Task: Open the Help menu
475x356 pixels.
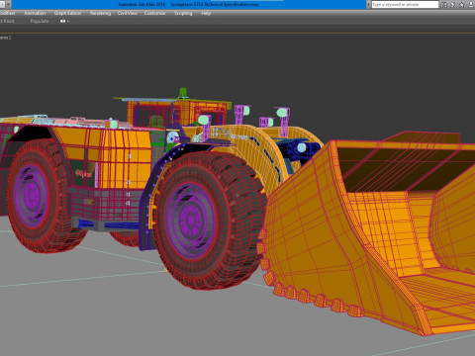Action: click(x=206, y=13)
